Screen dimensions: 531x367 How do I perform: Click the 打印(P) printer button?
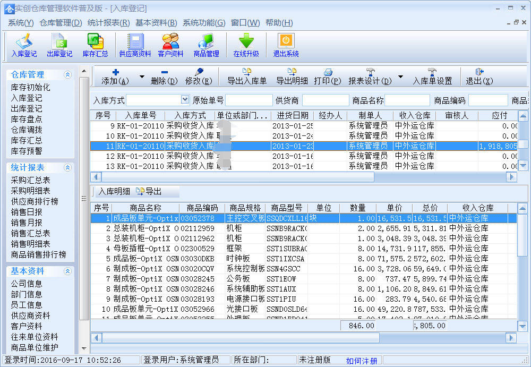tap(328, 77)
